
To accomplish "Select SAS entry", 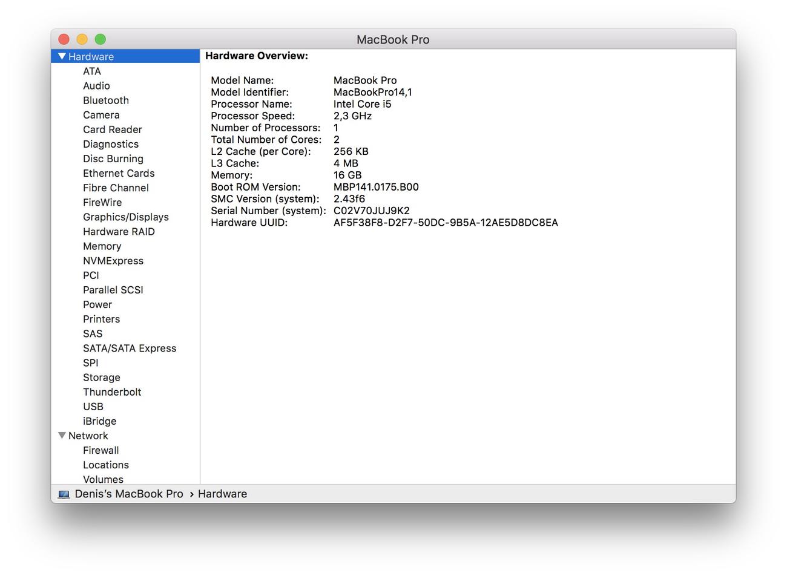I will [93, 333].
